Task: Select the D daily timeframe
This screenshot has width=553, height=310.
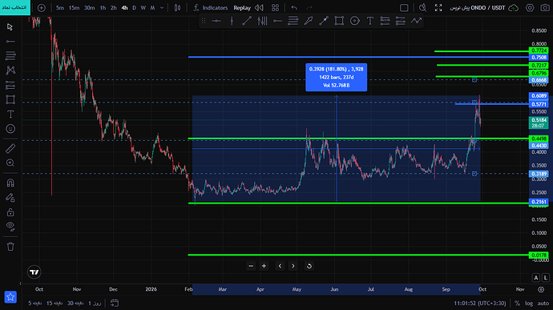Action: coord(134,8)
